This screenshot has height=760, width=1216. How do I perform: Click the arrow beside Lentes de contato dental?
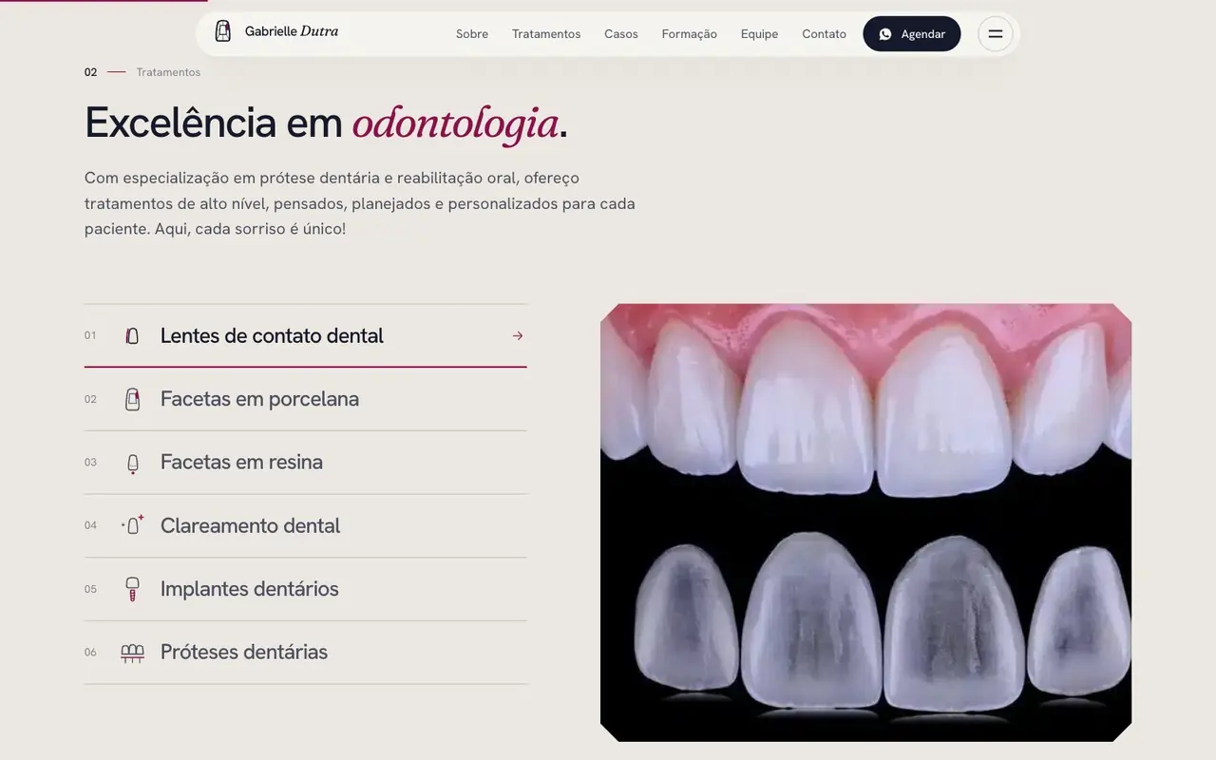[518, 335]
